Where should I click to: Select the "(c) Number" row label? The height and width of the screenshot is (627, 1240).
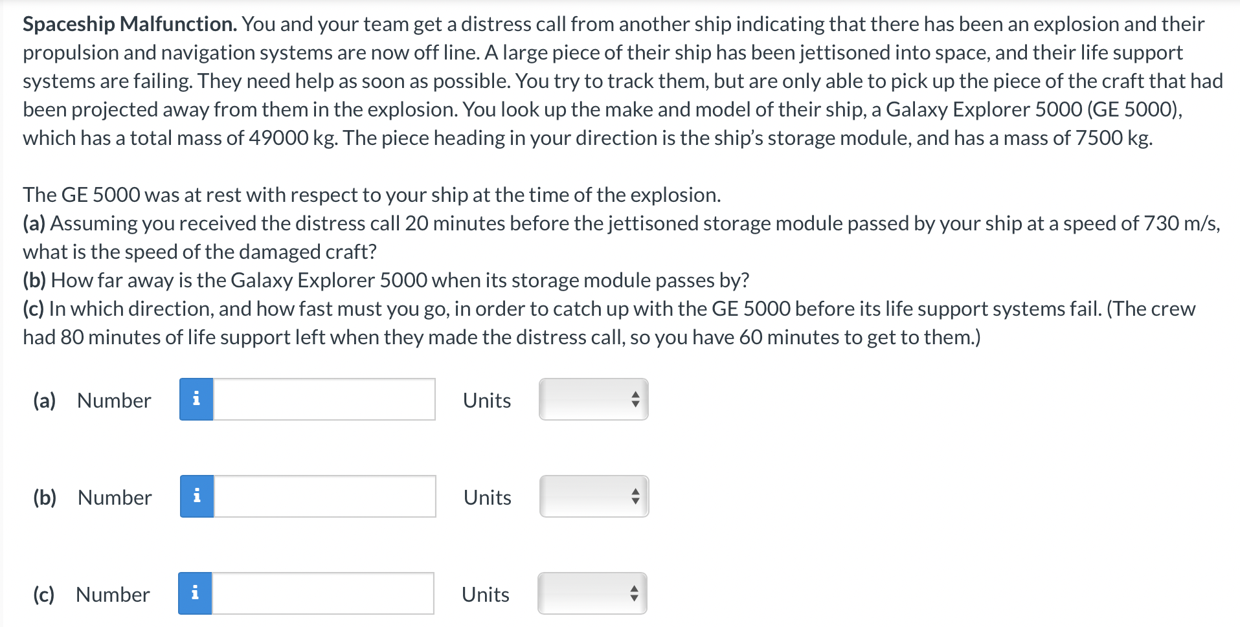click(x=90, y=593)
